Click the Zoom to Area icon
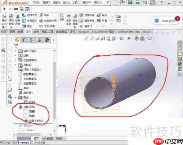 (92, 39)
